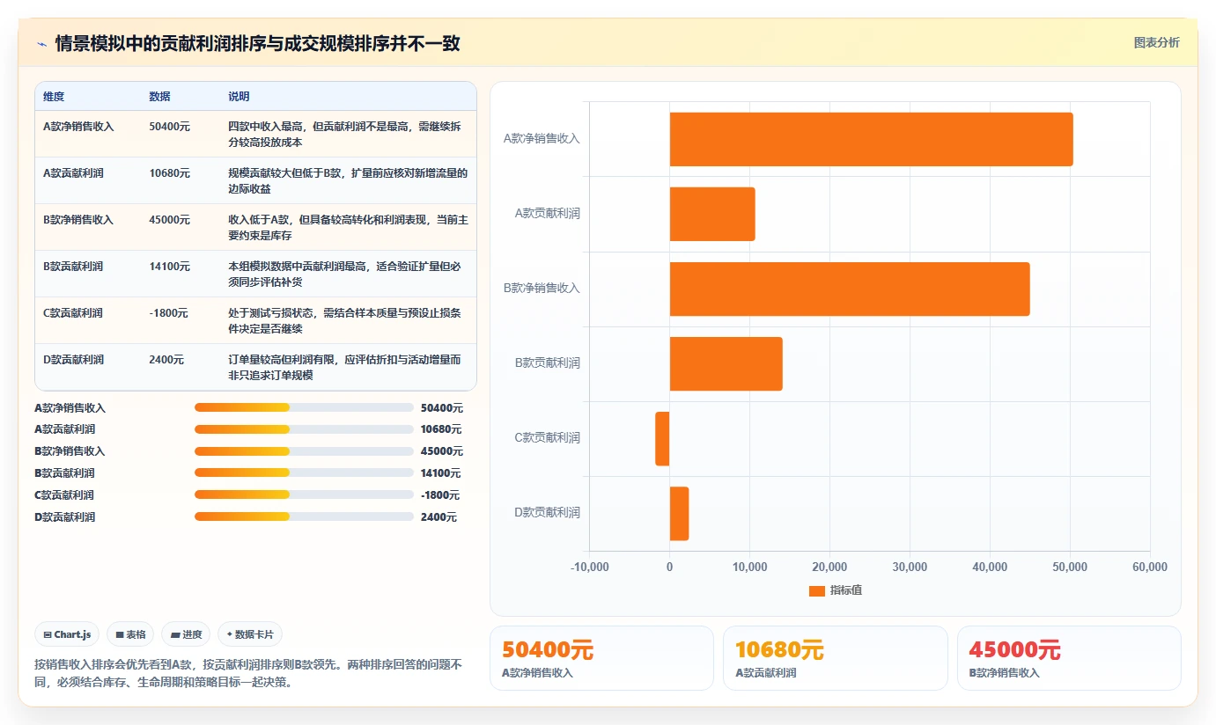Click the 进度 tag chip

pos(186,634)
